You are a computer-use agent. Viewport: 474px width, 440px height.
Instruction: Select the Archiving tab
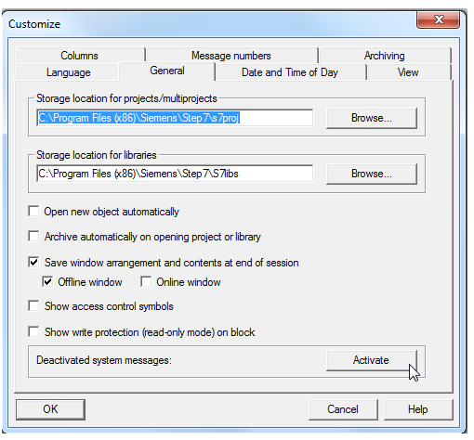pyautogui.click(x=385, y=56)
